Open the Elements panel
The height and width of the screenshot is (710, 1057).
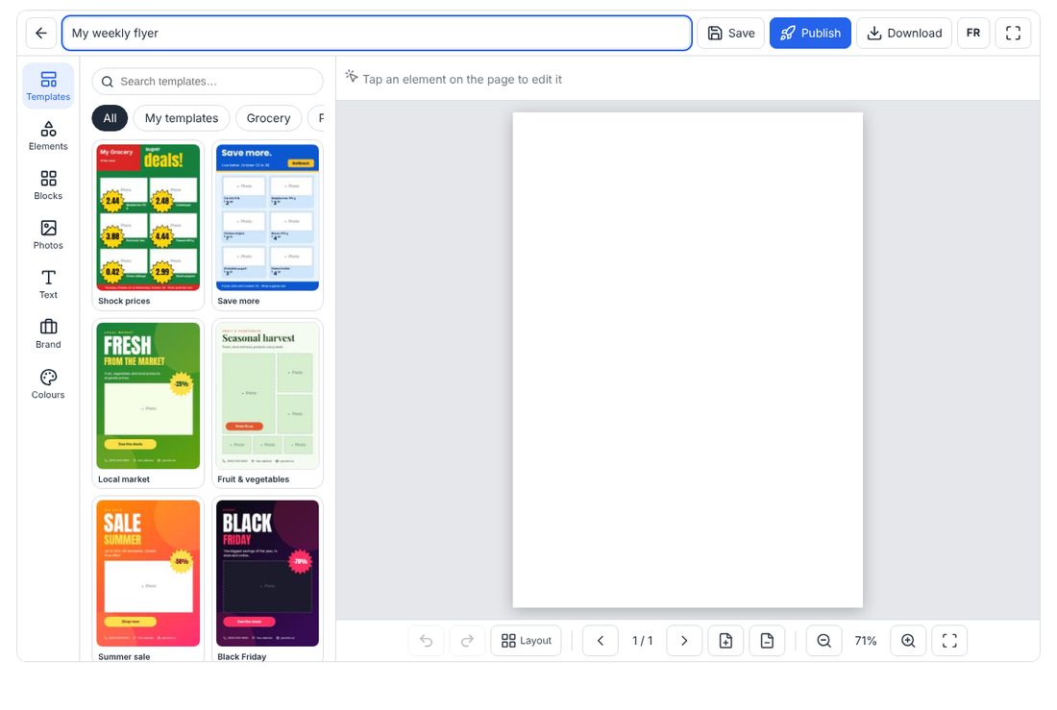pos(48,135)
